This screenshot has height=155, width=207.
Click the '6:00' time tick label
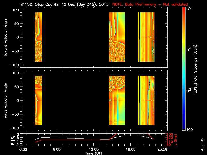(57, 149)
